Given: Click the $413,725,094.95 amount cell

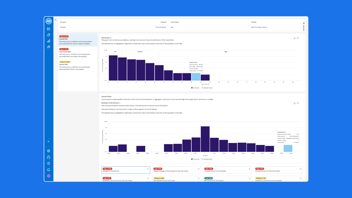Looking at the screenshot, I should [x=161, y=27].
